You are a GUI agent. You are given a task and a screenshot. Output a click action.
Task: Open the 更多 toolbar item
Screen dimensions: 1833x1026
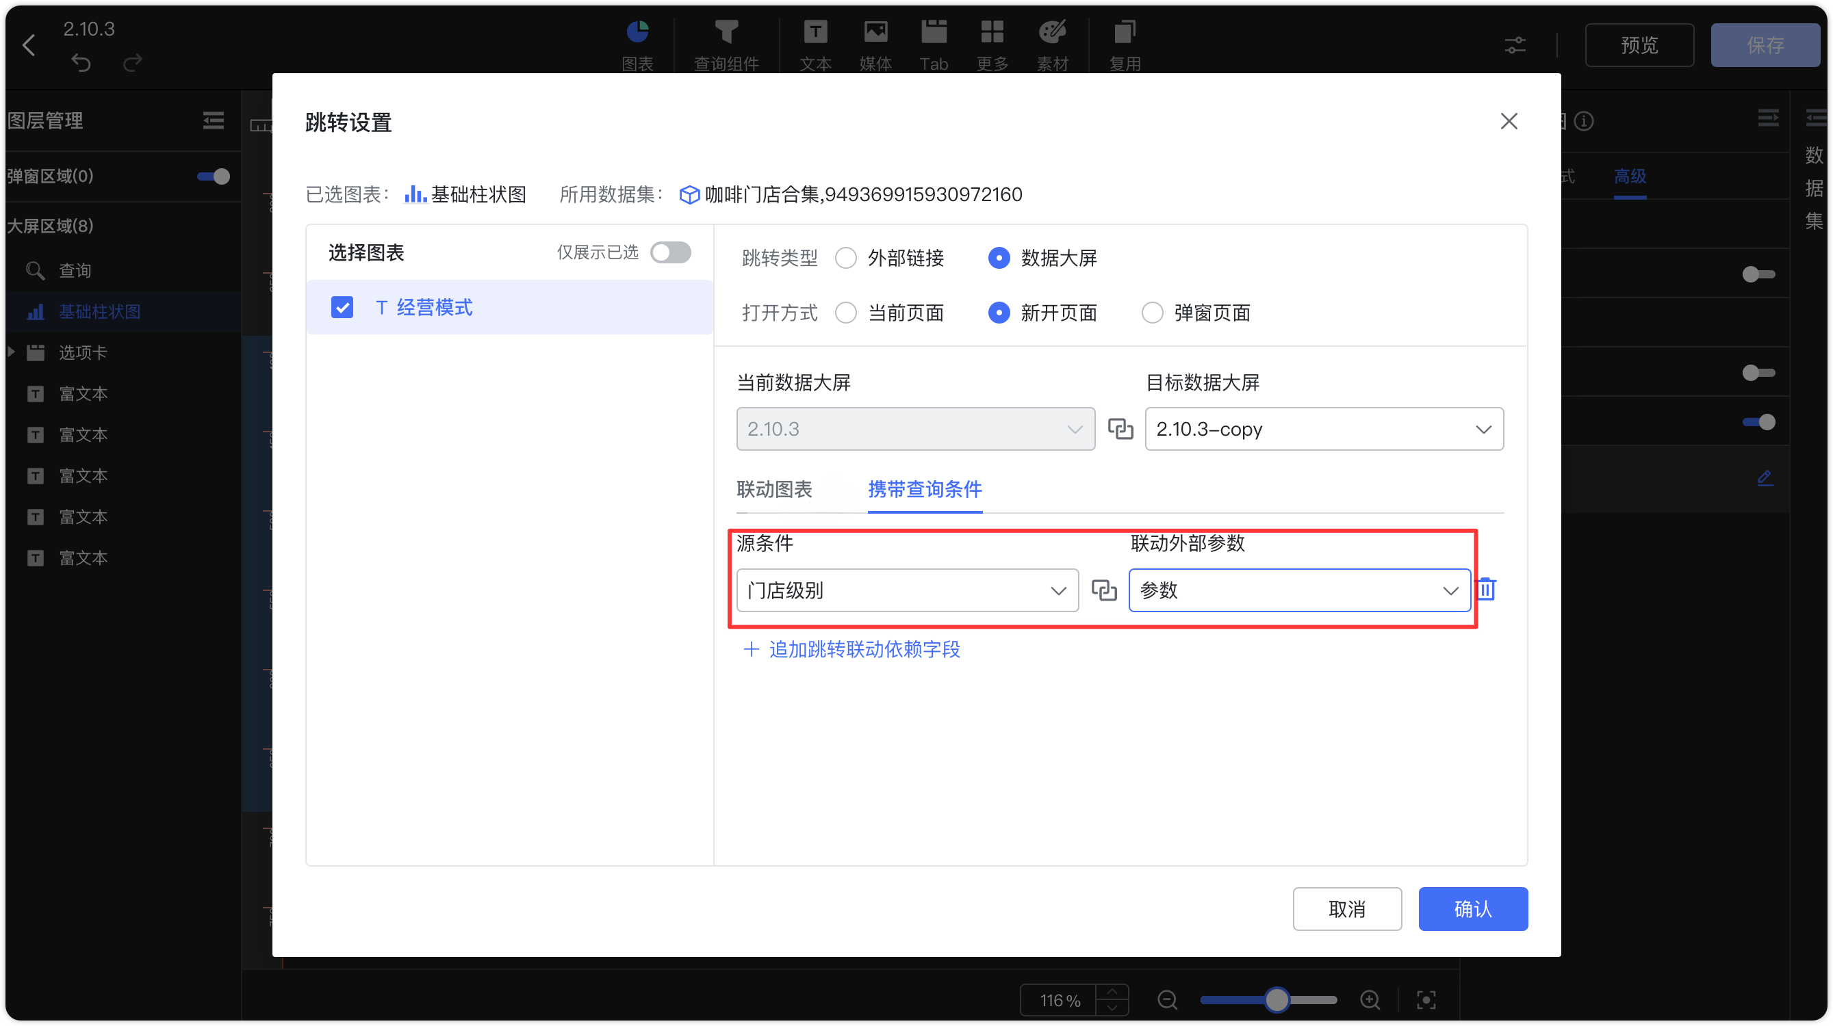[992, 46]
